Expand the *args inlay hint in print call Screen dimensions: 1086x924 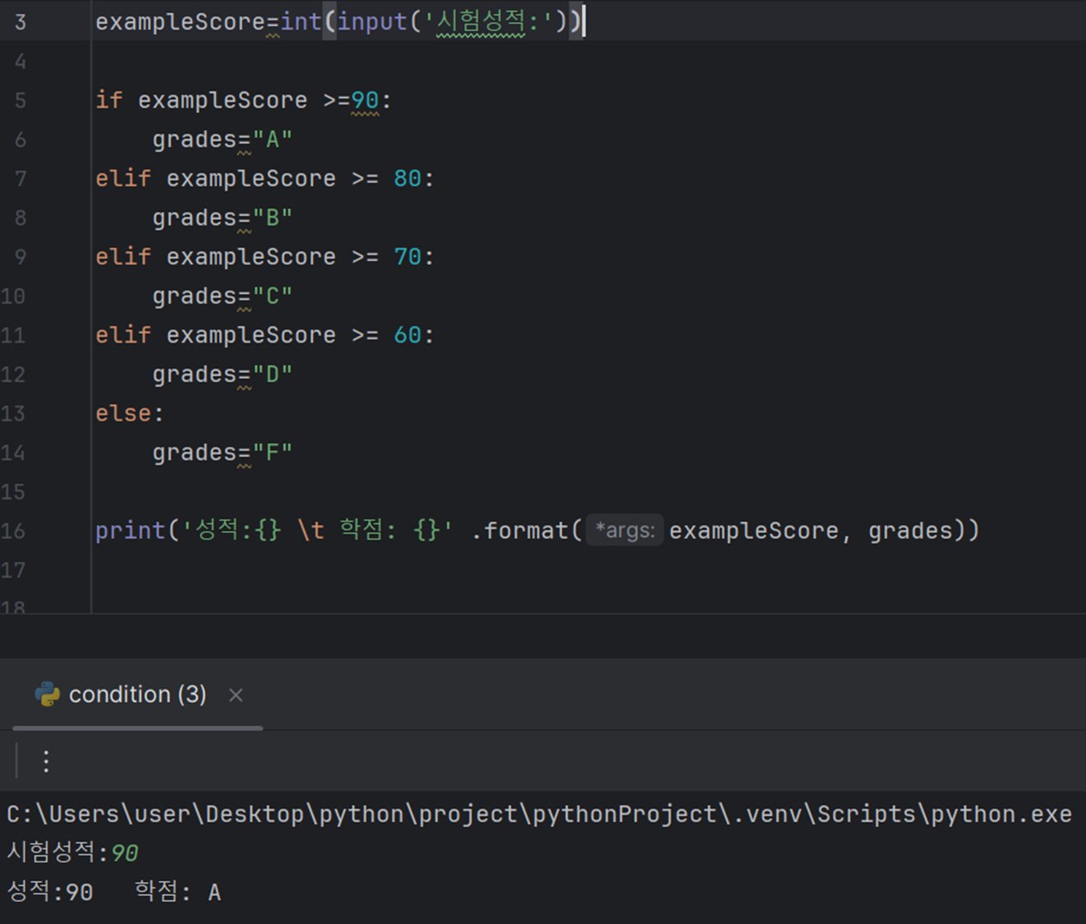(624, 530)
